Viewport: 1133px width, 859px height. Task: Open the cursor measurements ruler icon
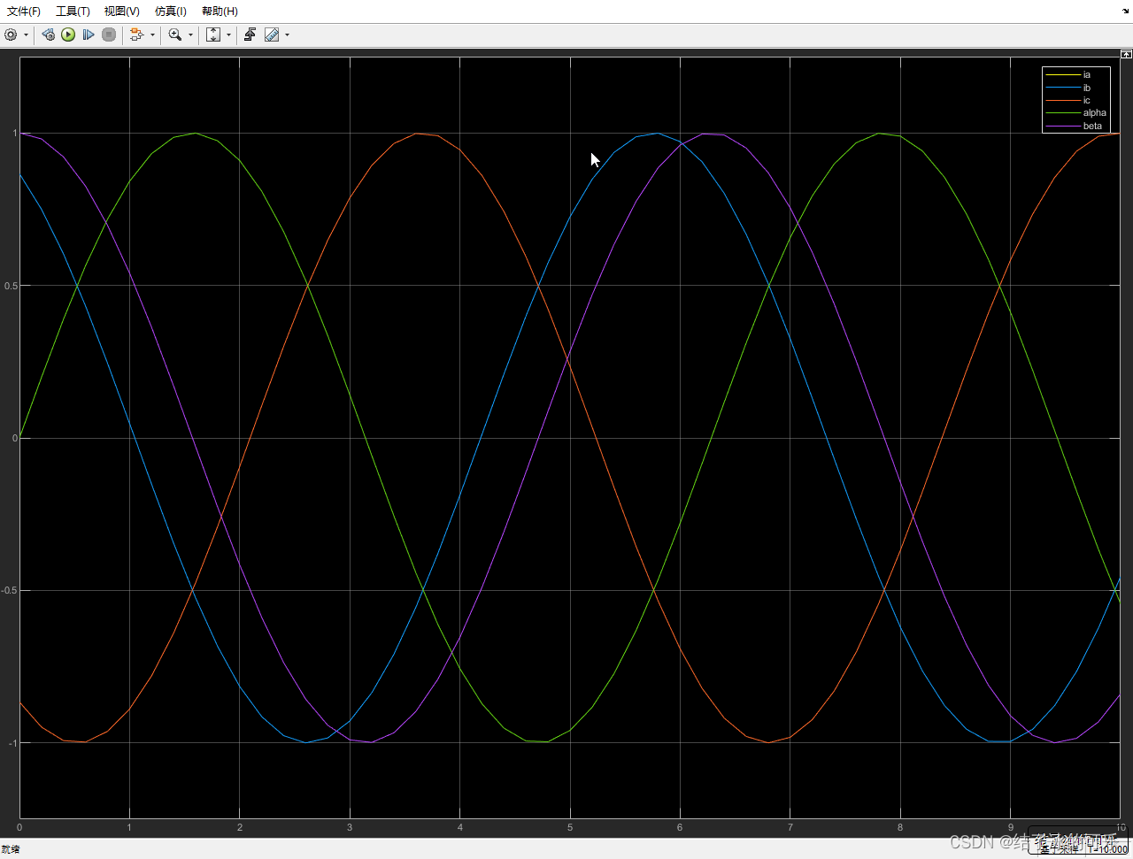[272, 35]
